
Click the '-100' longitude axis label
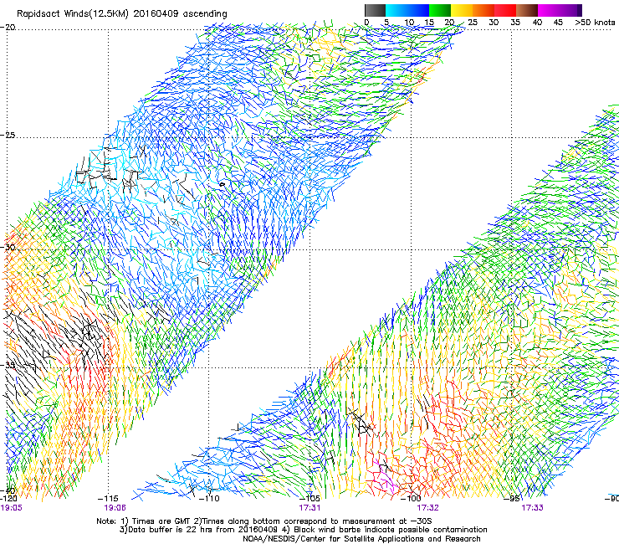click(x=411, y=499)
